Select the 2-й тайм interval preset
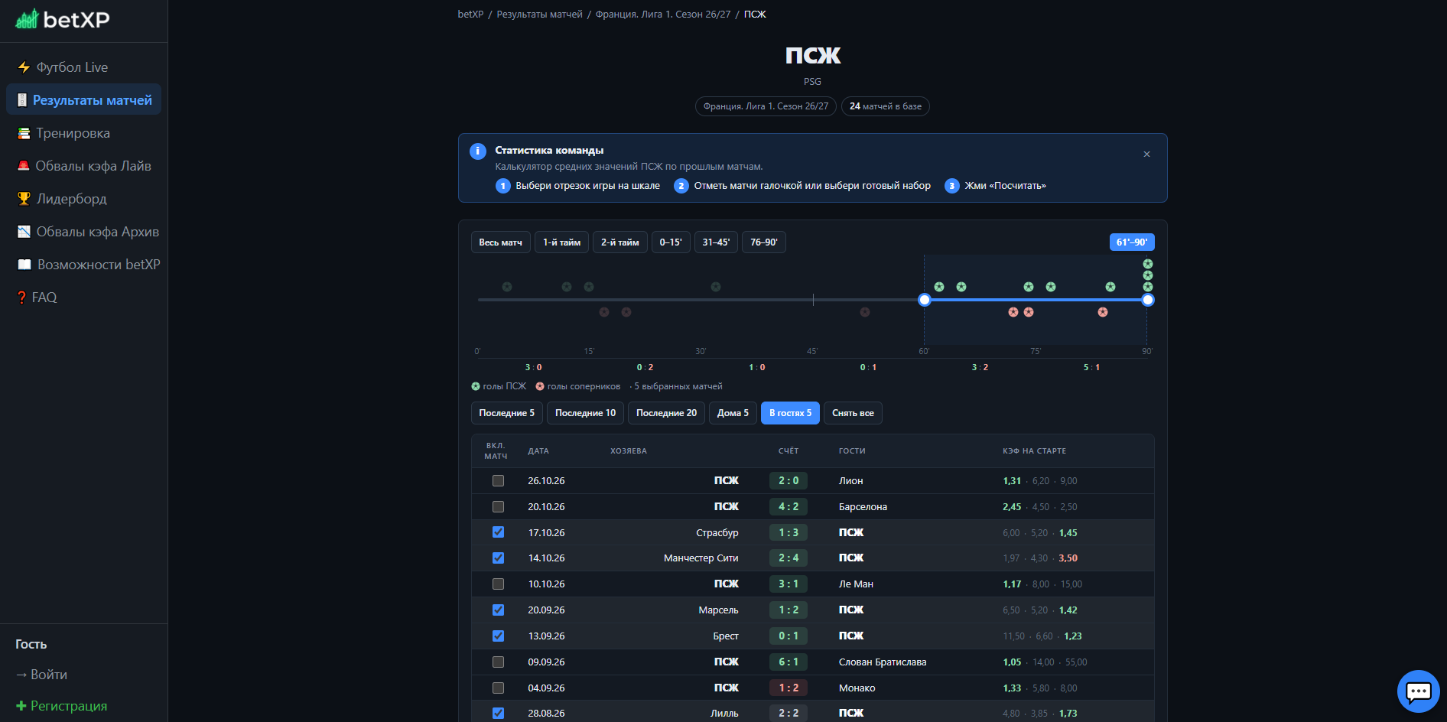This screenshot has height=722, width=1447. [x=619, y=242]
